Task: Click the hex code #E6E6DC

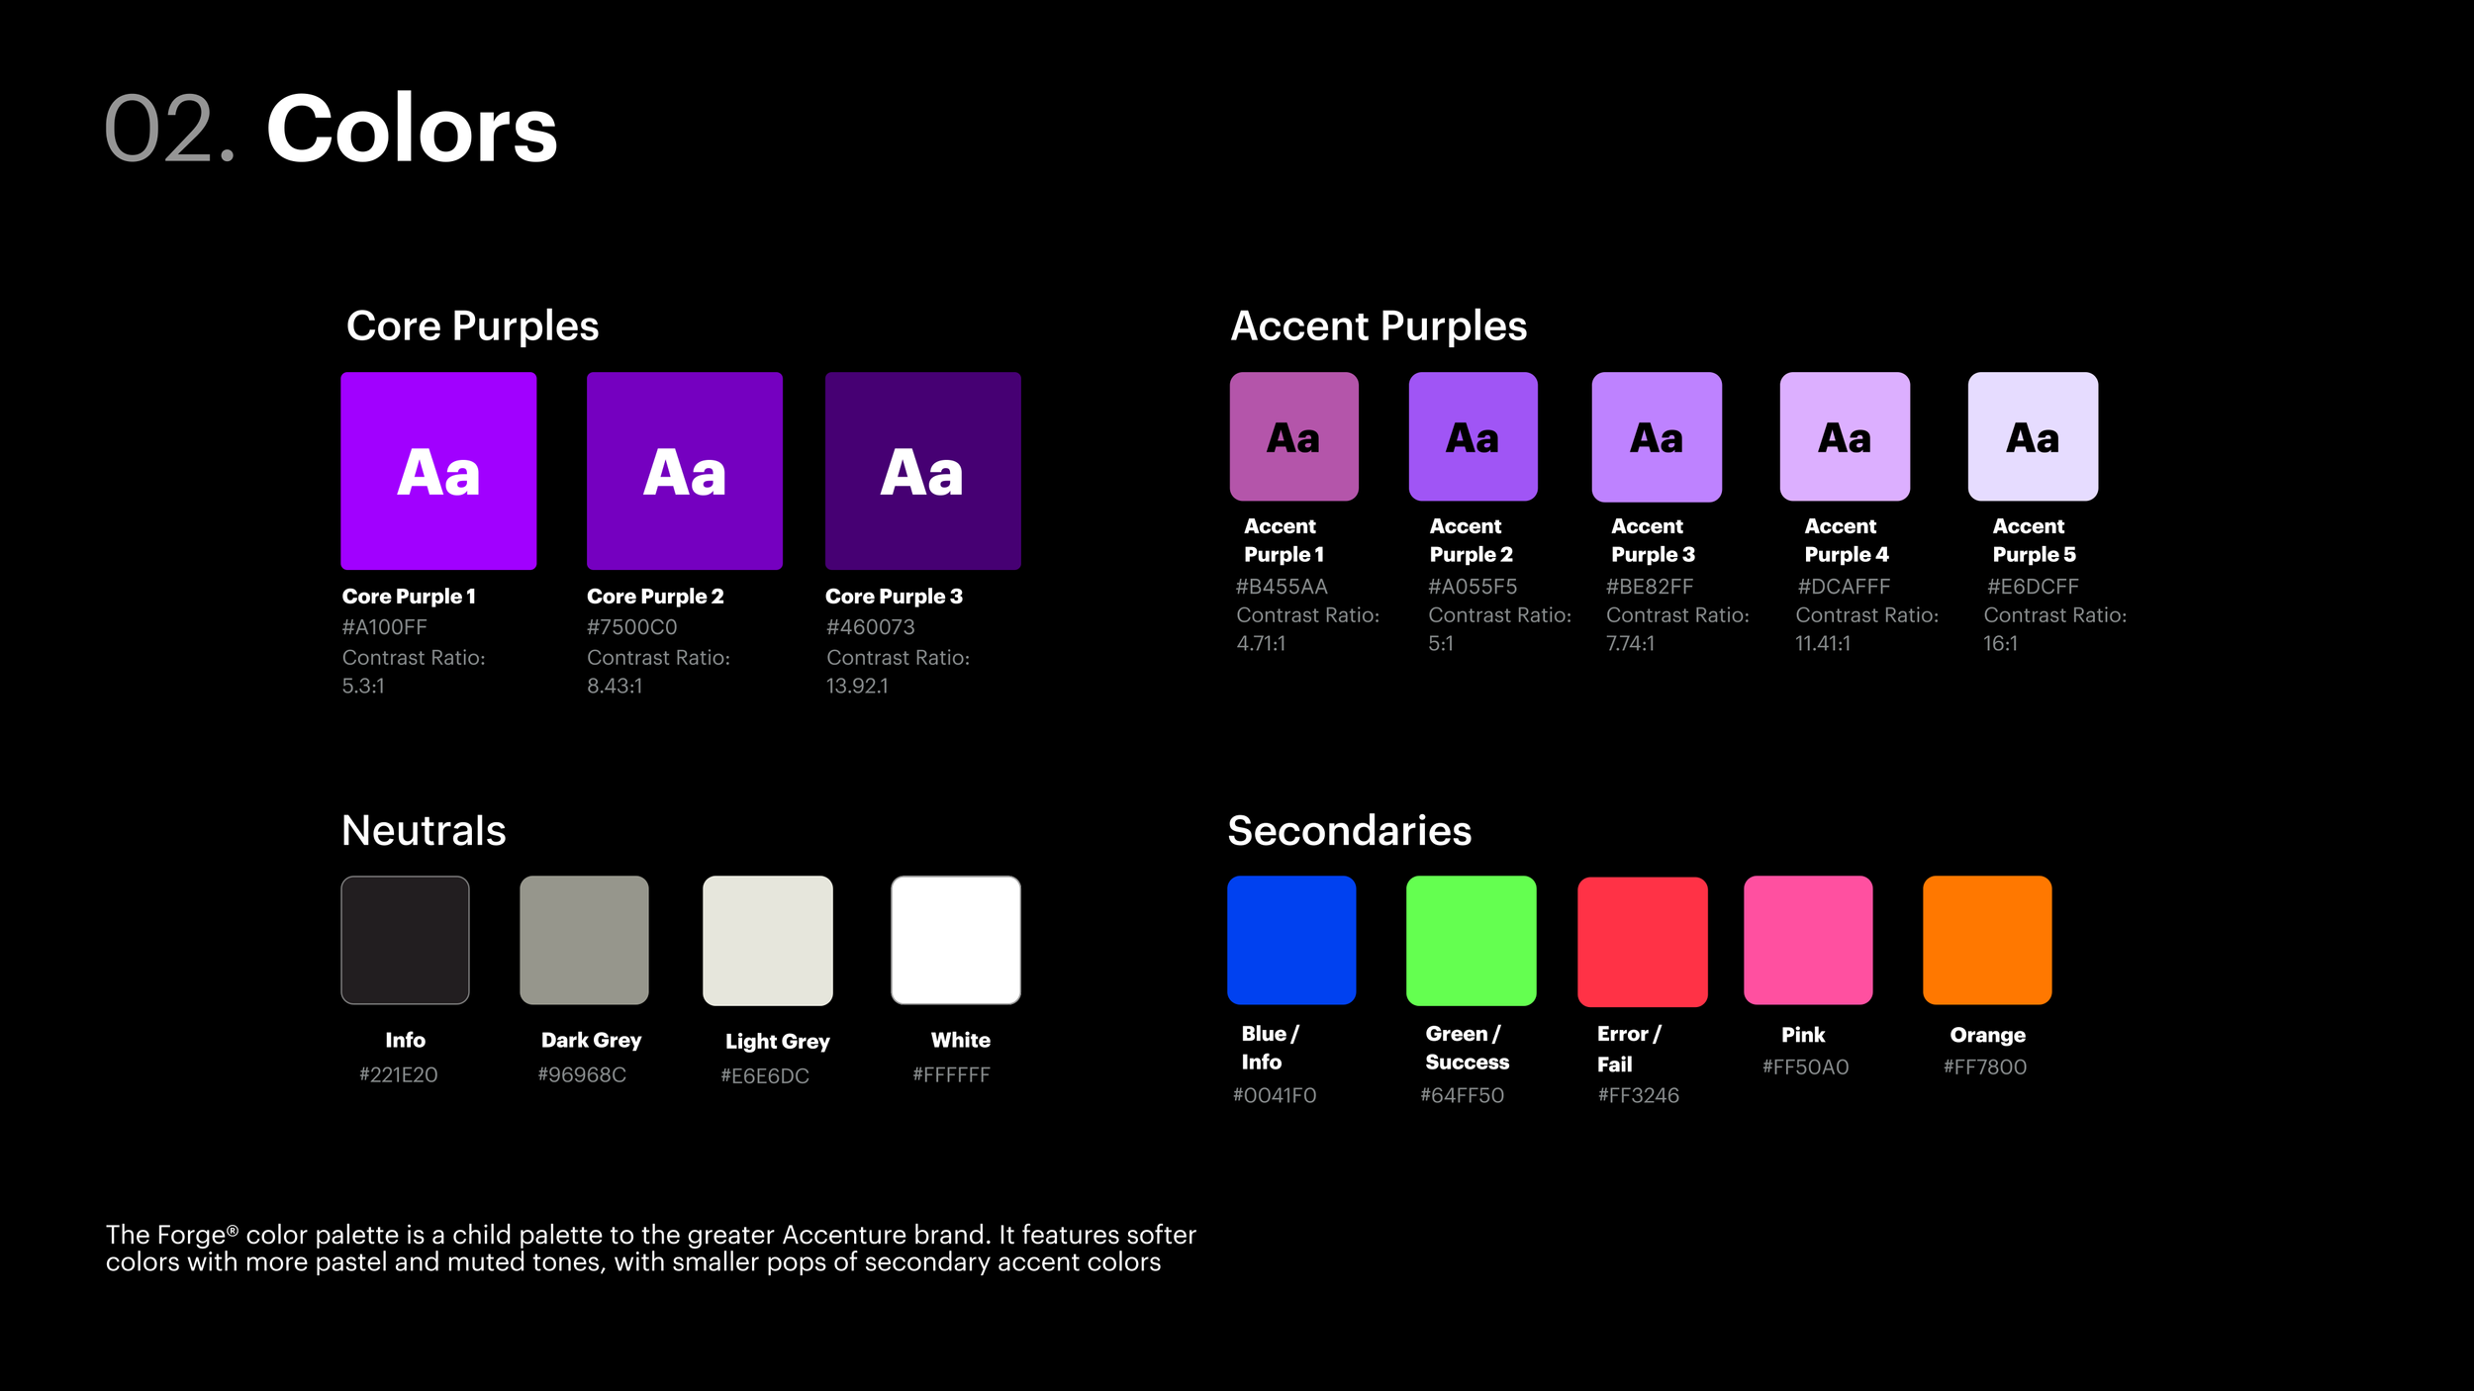Action: [765, 1076]
